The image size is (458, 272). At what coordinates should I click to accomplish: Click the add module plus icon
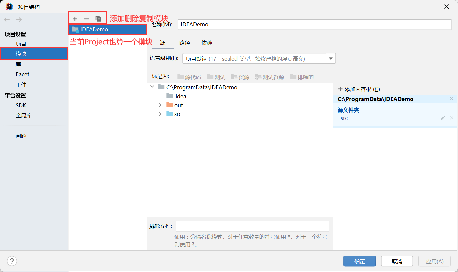pyautogui.click(x=75, y=19)
